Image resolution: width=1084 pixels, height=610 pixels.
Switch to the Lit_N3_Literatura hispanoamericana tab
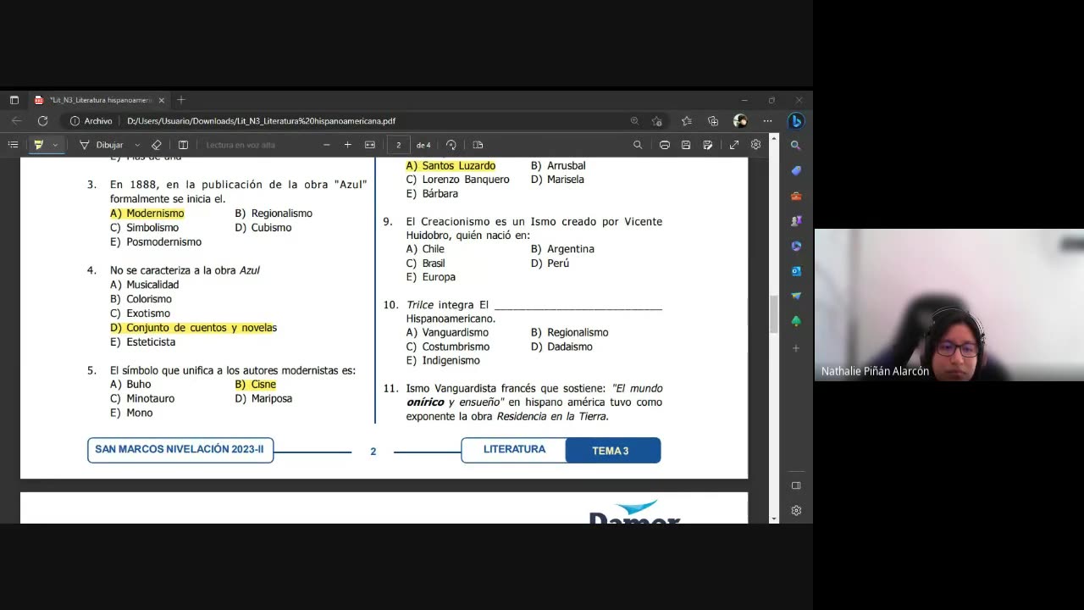point(100,100)
